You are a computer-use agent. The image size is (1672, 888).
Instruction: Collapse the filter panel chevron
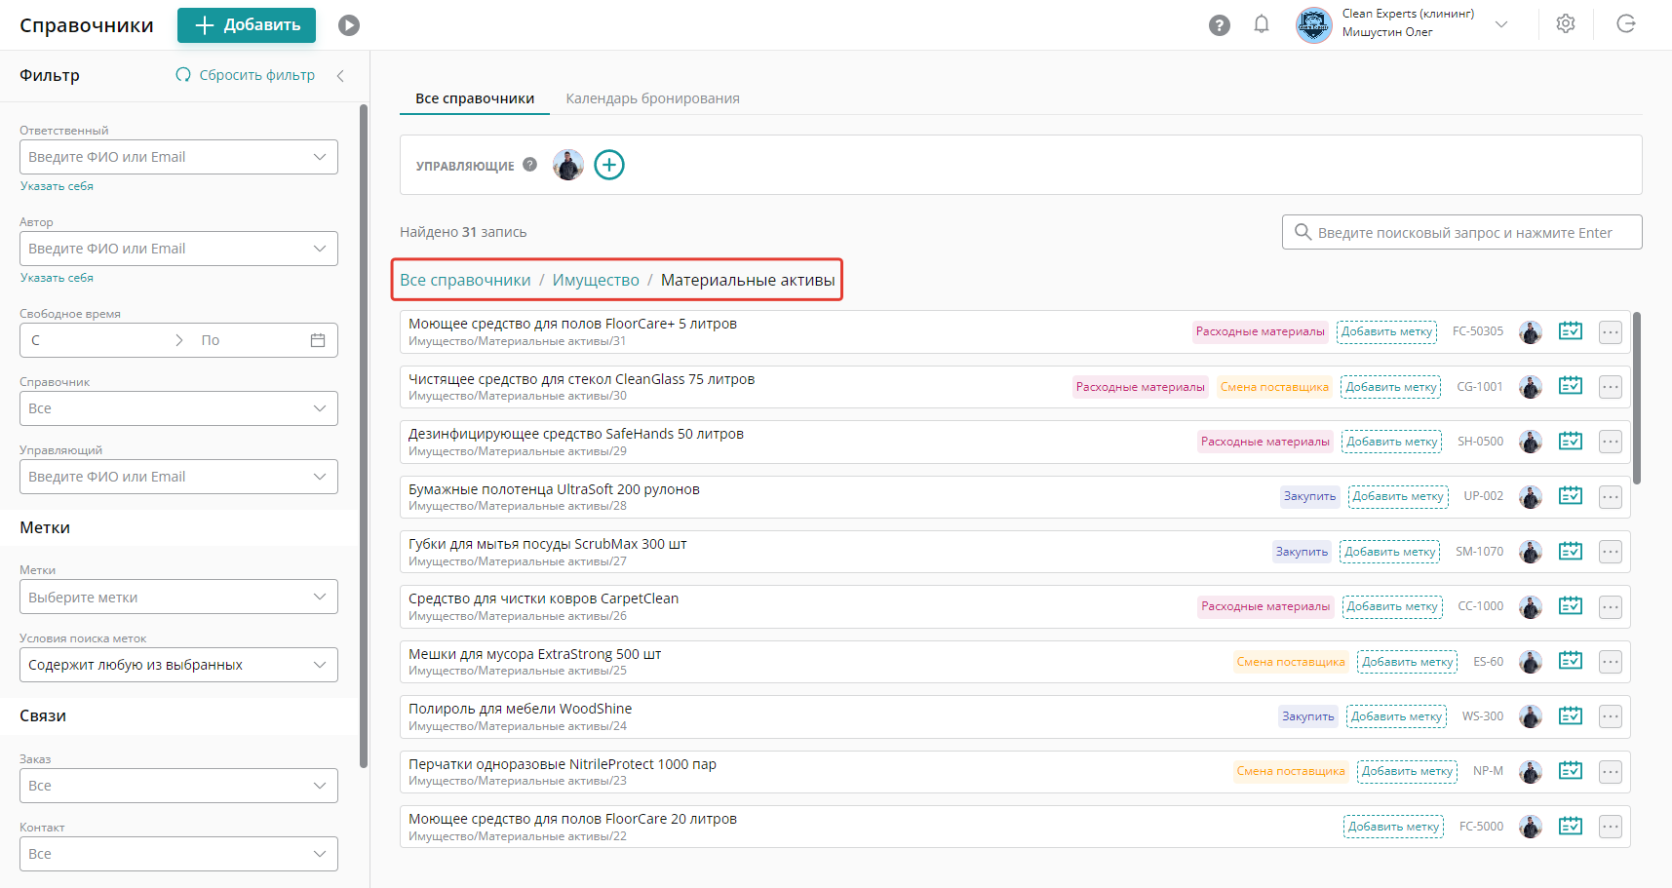tap(340, 76)
